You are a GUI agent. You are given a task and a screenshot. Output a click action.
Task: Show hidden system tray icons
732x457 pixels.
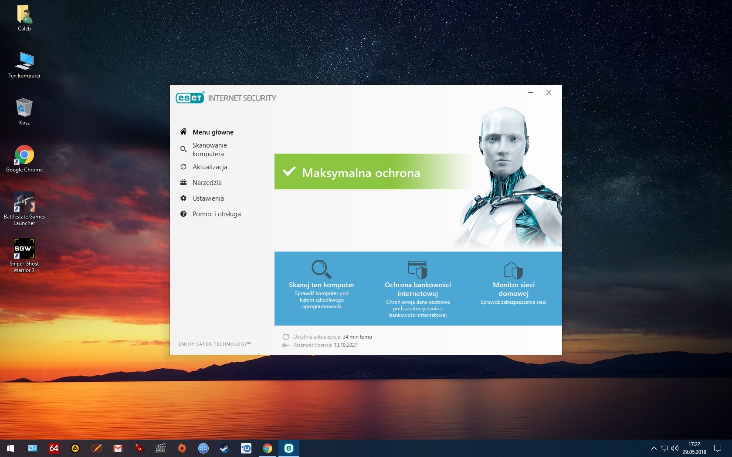[x=654, y=448]
